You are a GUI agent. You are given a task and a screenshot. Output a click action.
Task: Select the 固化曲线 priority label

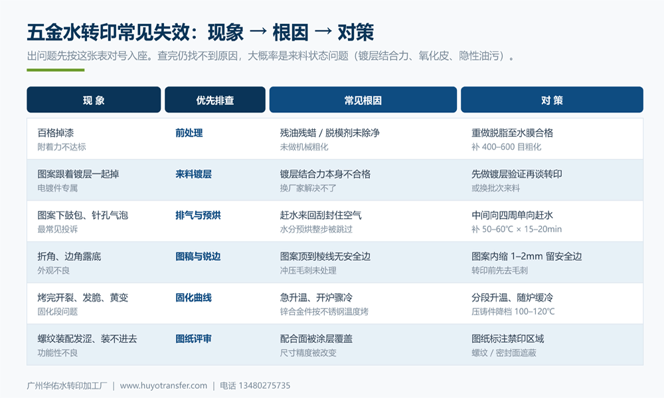(193, 298)
